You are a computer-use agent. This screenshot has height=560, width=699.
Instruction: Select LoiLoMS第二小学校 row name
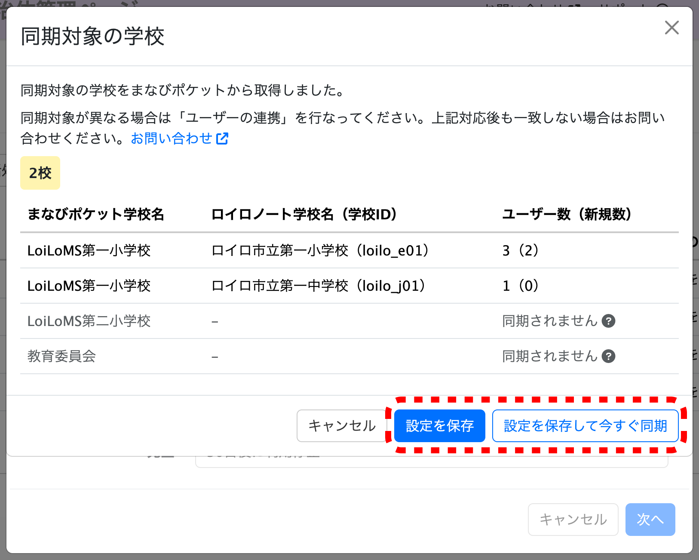(89, 321)
